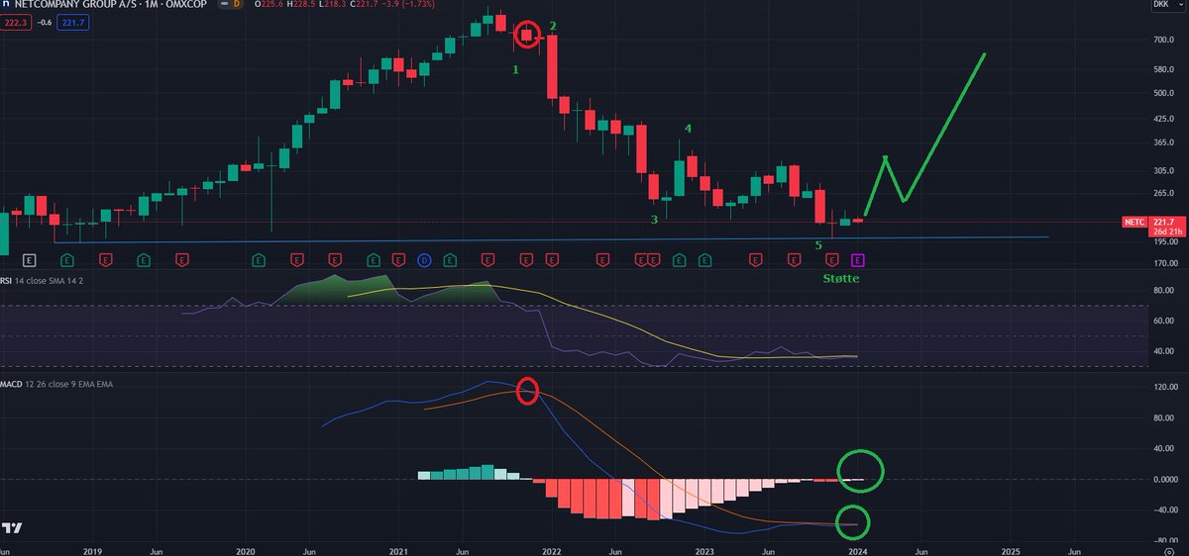Image resolution: width=1189 pixels, height=556 pixels.
Task: Click the blue 221.7 buy price box
Action: [74, 22]
